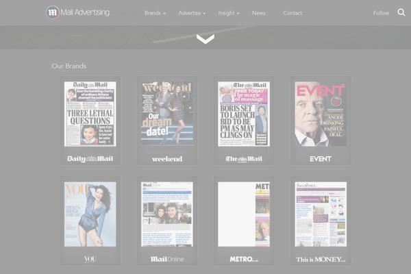Open the EVENT magazine cover thumbnail
This screenshot has width=411, height=274.
click(321, 114)
